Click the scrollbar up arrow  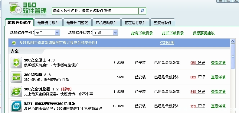pyautogui.click(x=233, y=41)
